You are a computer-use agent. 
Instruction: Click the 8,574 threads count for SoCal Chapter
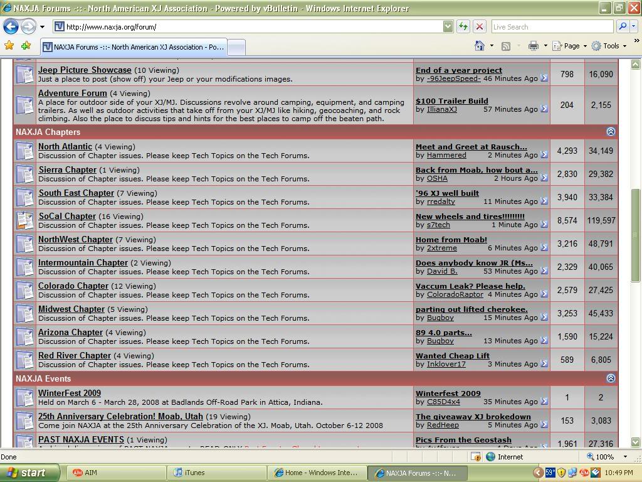pyautogui.click(x=567, y=220)
